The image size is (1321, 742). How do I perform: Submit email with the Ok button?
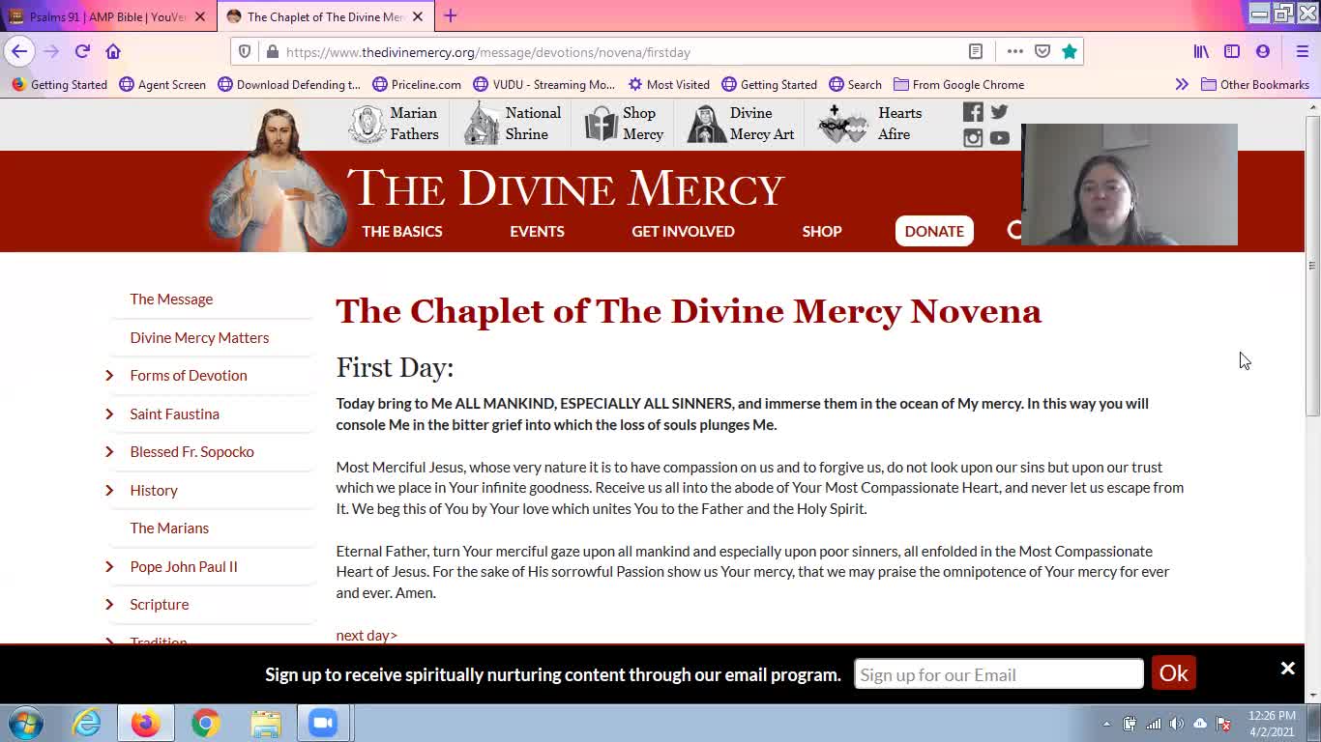1174,673
